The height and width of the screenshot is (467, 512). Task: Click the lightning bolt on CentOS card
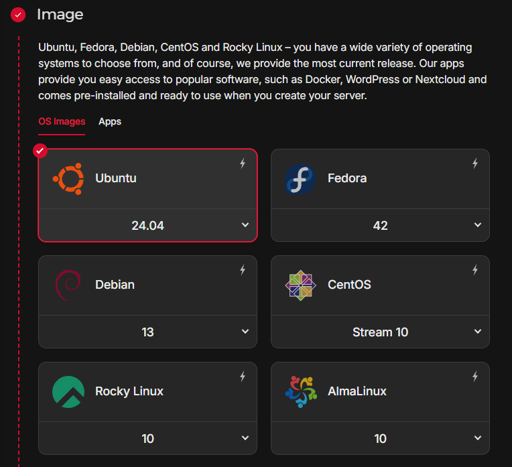475,270
